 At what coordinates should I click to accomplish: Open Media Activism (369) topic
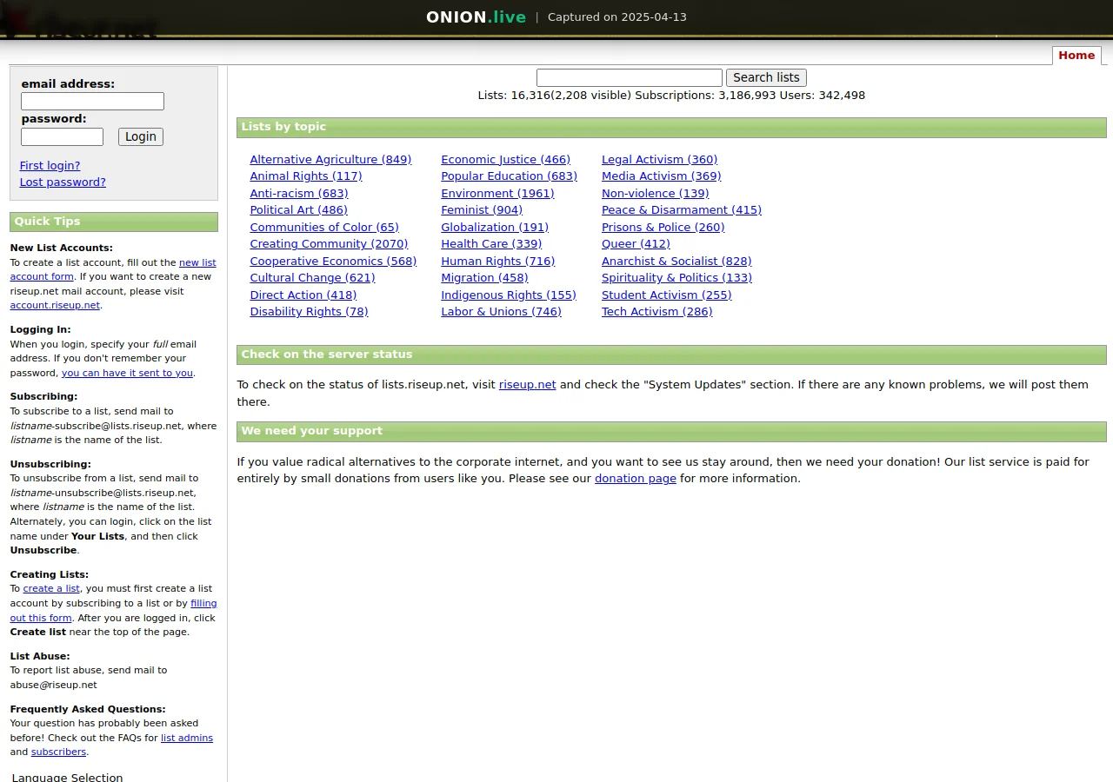(662, 176)
